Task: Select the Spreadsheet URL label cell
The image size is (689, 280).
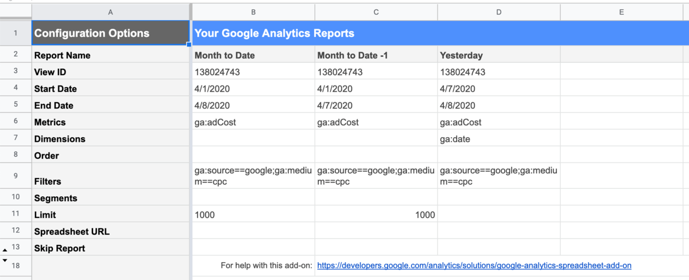Action: (110, 231)
